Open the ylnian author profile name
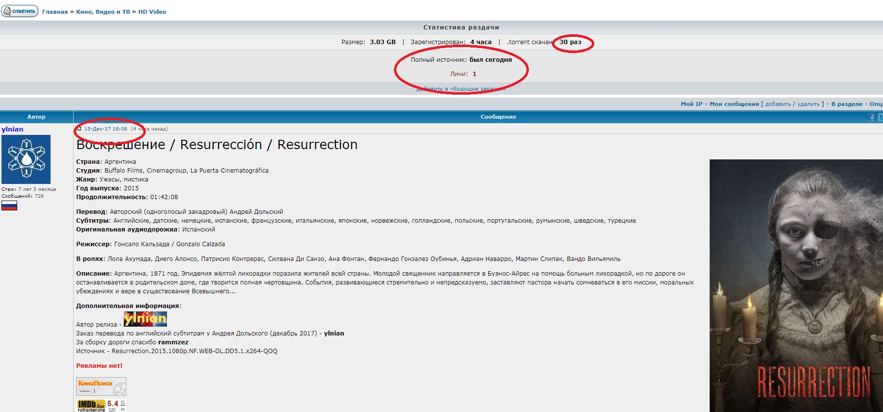 [x=12, y=129]
